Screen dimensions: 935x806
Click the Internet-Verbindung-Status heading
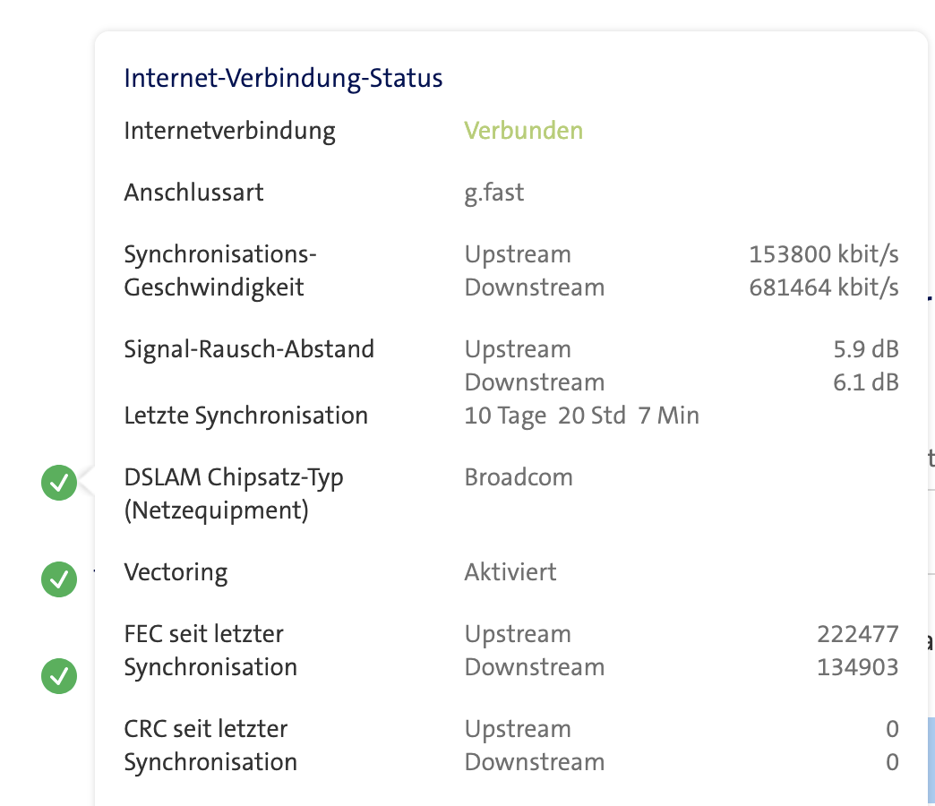pos(283,79)
